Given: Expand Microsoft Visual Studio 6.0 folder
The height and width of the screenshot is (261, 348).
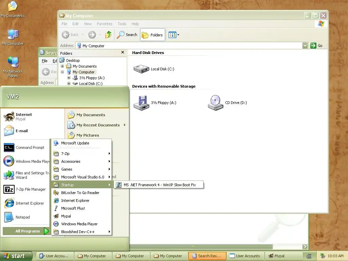Looking at the screenshot, I should pyautogui.click(x=82, y=177).
